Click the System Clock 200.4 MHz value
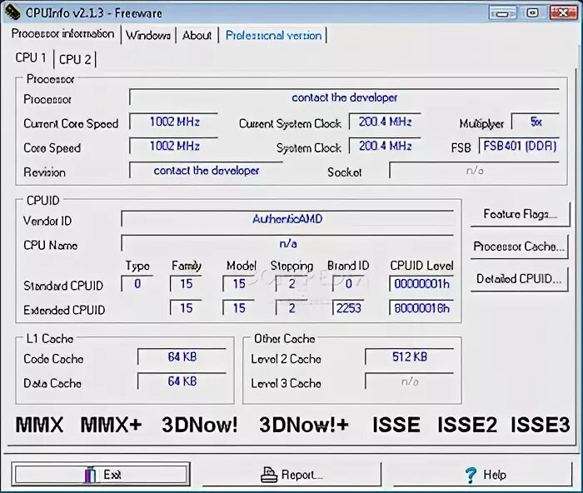 click(x=385, y=146)
